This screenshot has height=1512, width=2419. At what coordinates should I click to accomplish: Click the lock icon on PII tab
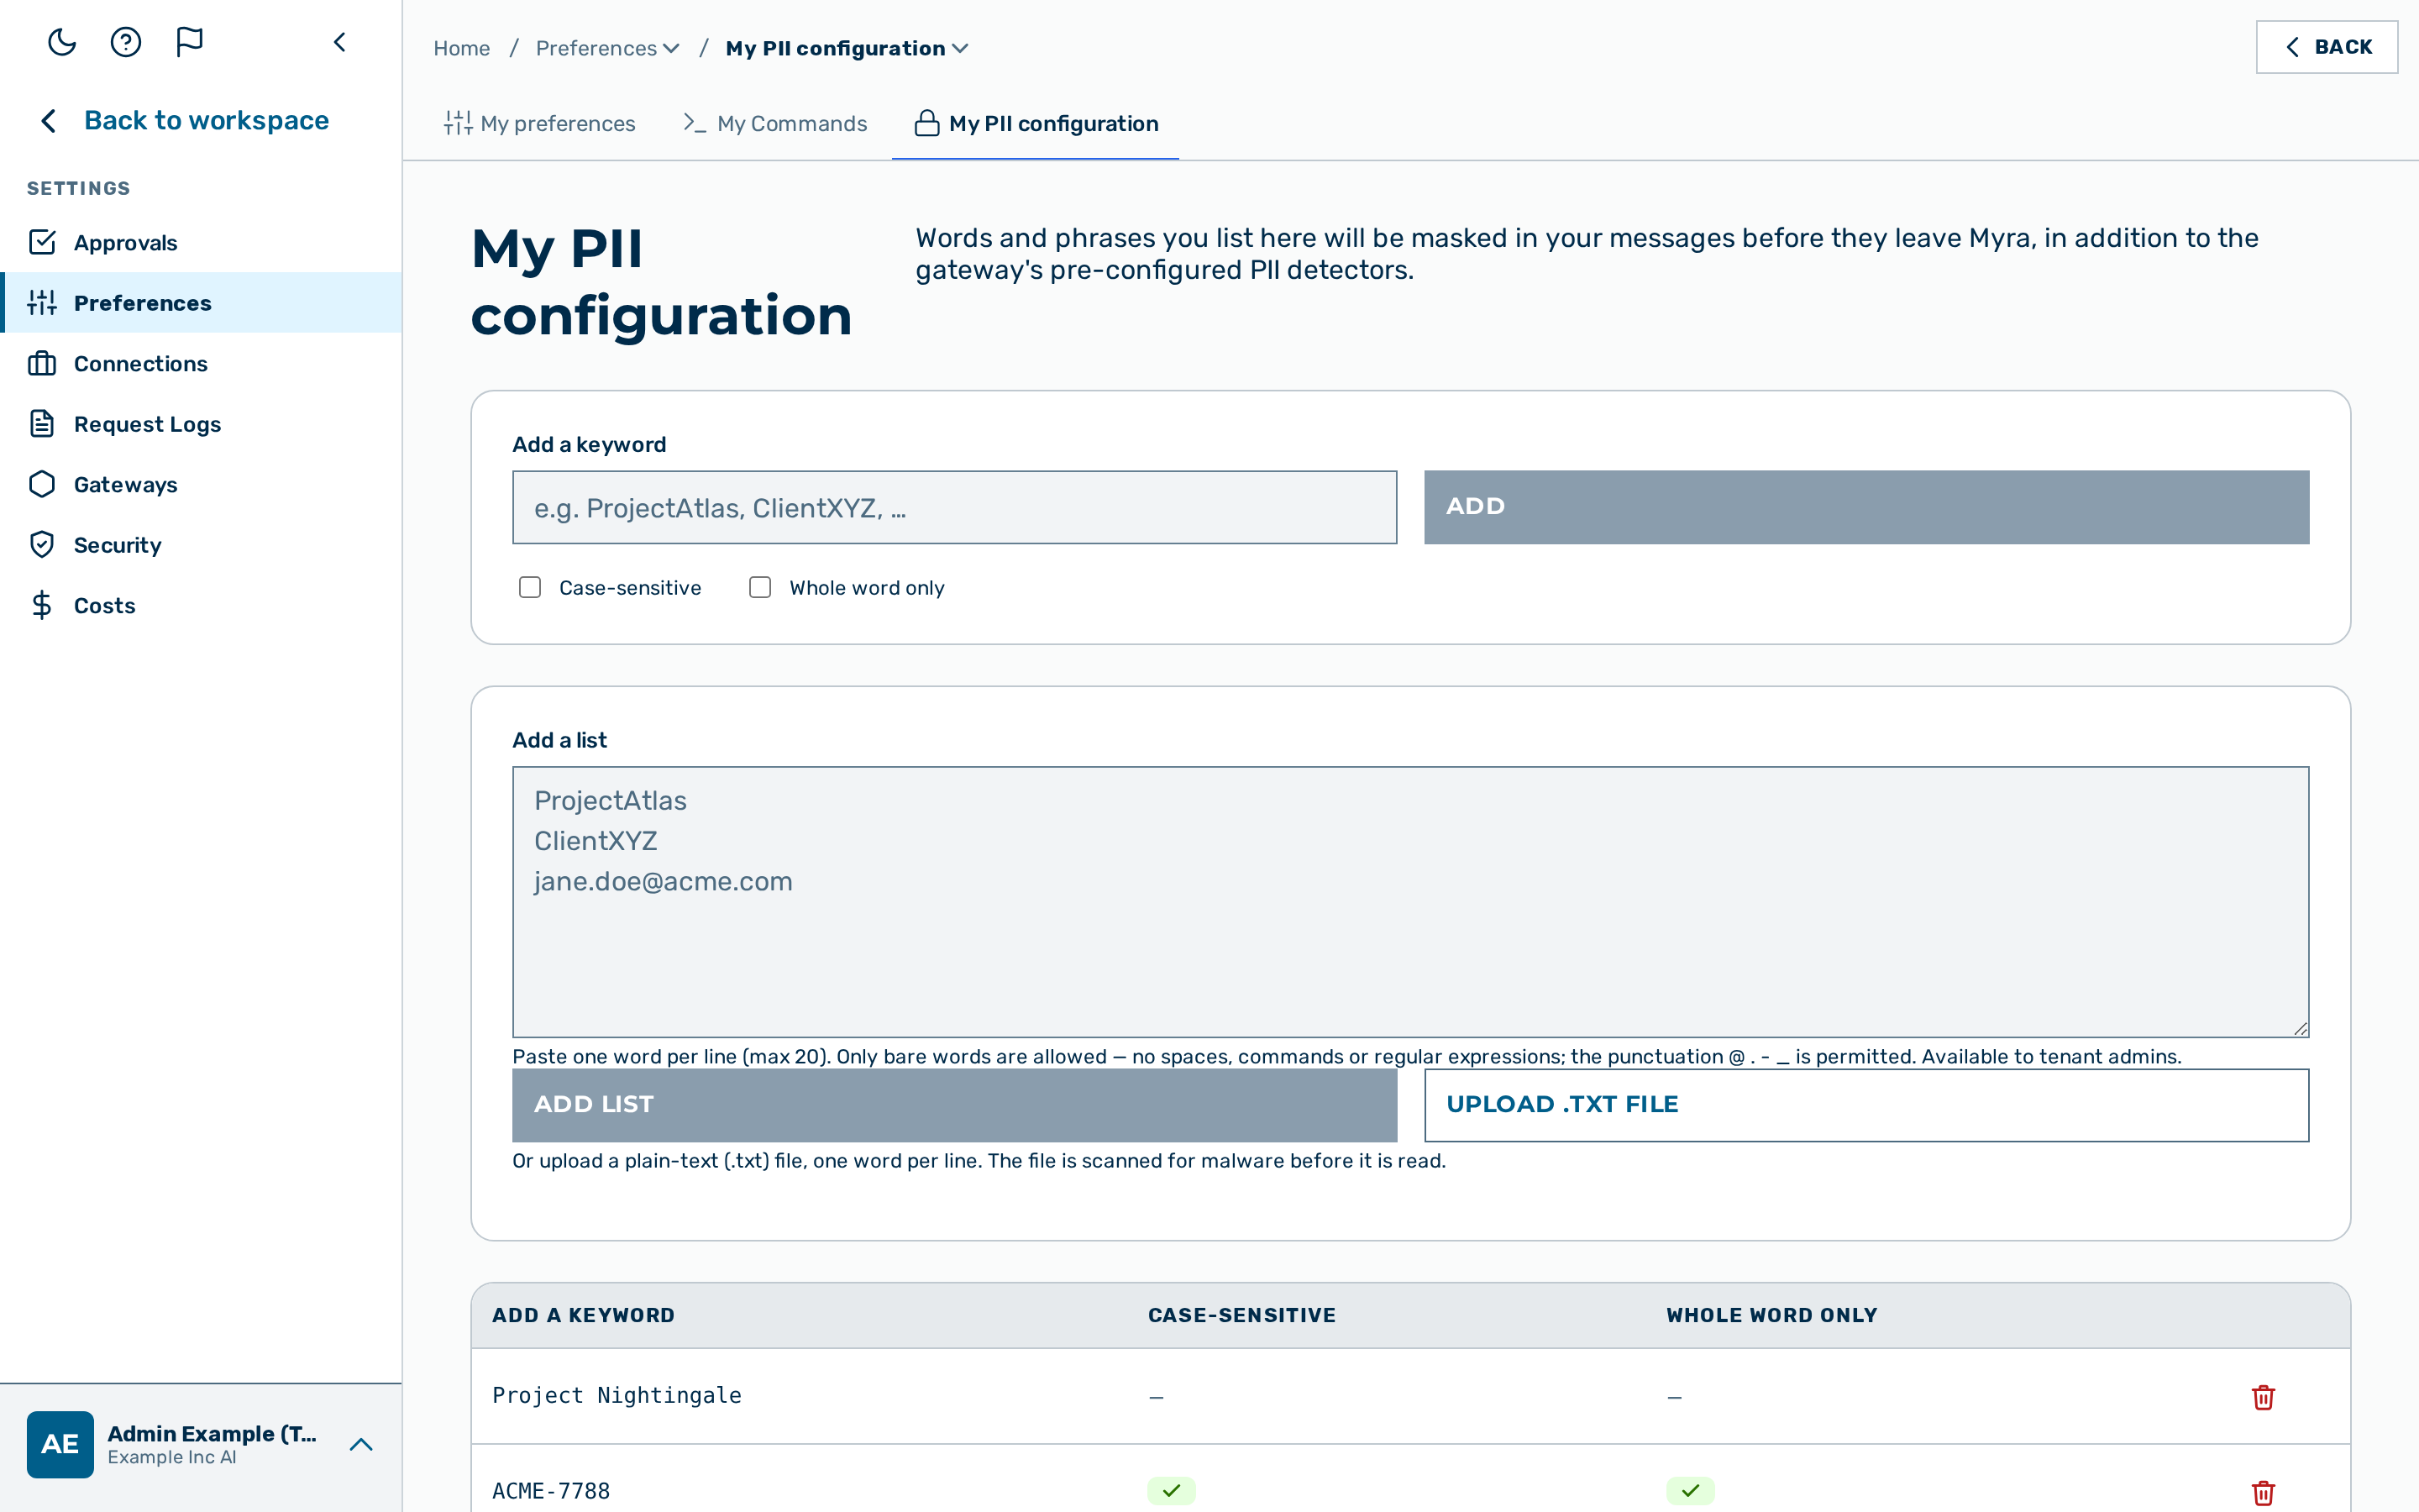coord(926,123)
